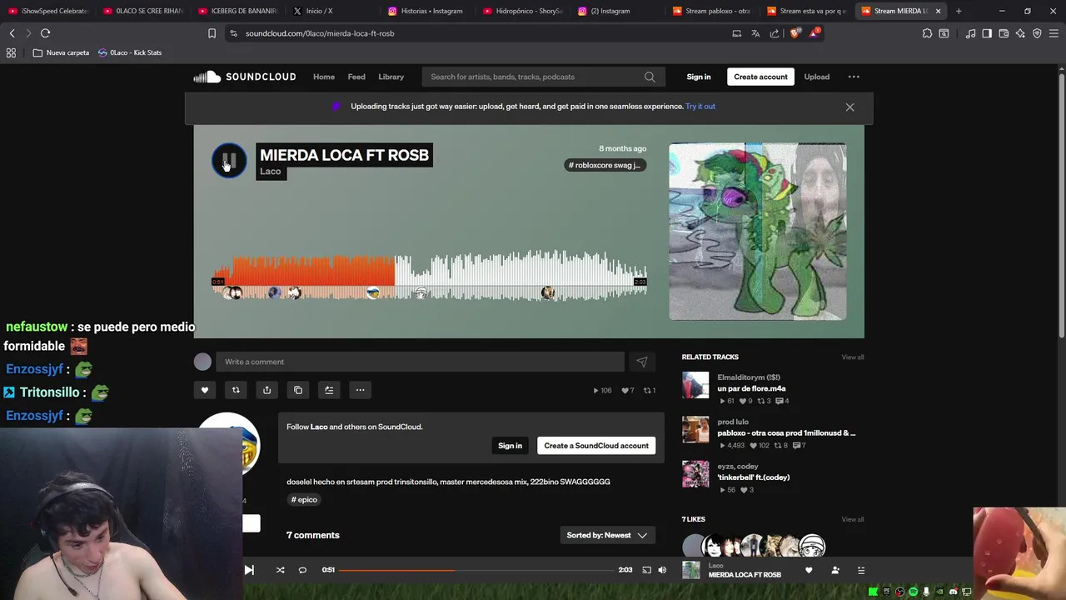Screen dimensions: 1066x600
Task: Repost the track using repost icon
Action: (x=236, y=390)
